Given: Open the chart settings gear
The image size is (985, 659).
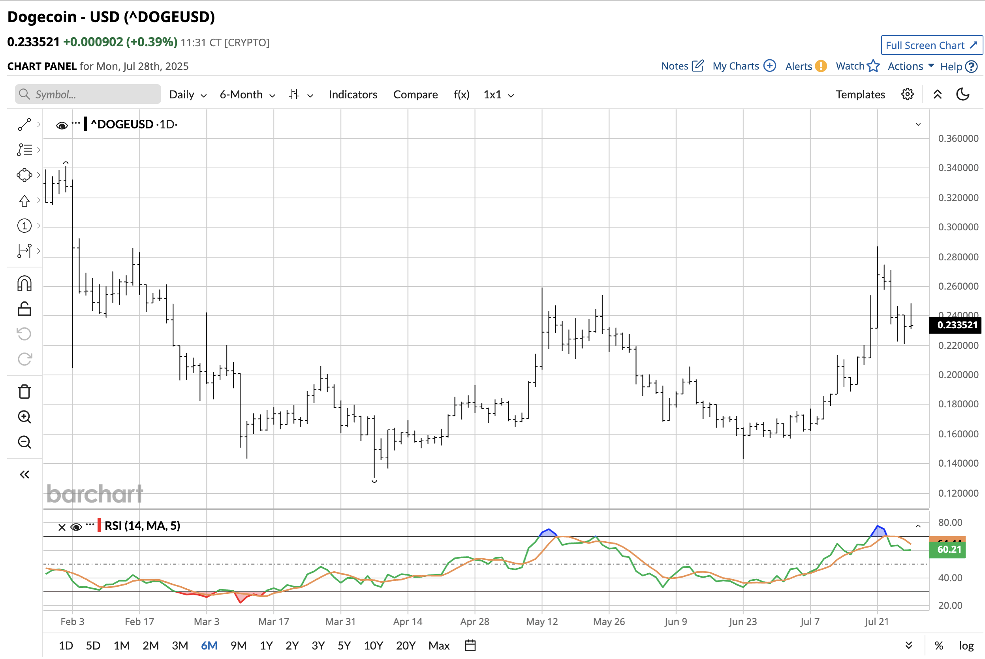Looking at the screenshot, I should (907, 94).
